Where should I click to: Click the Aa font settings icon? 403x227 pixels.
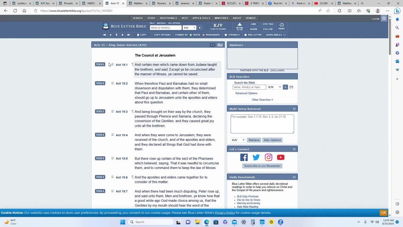coord(220,45)
